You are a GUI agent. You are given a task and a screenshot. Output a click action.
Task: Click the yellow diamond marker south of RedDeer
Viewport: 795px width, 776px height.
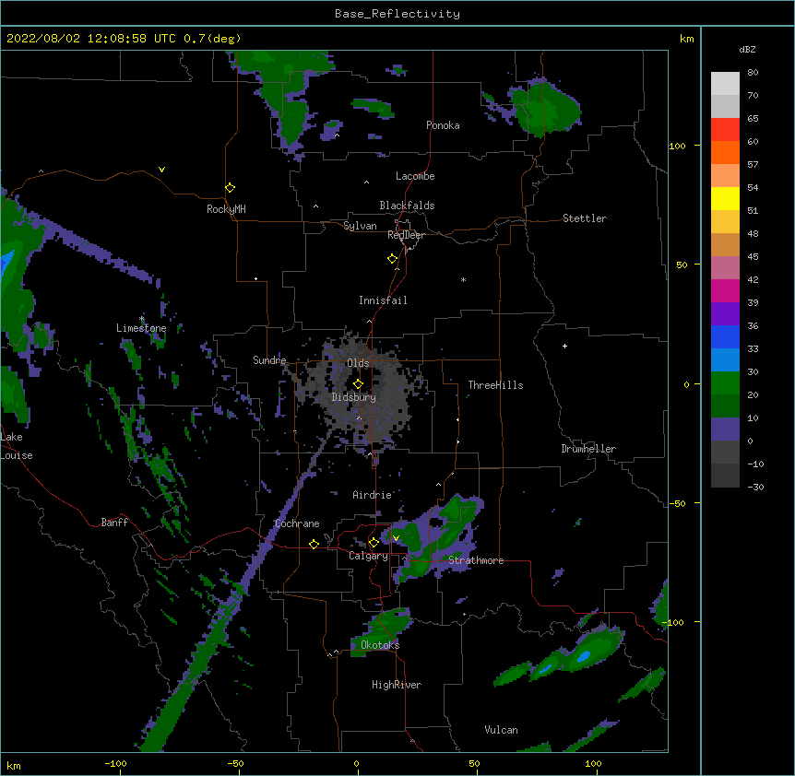point(392,258)
